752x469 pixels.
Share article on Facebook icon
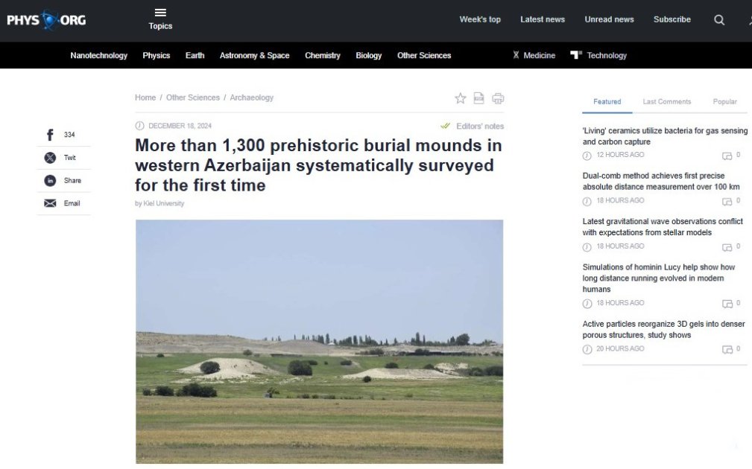coord(50,135)
